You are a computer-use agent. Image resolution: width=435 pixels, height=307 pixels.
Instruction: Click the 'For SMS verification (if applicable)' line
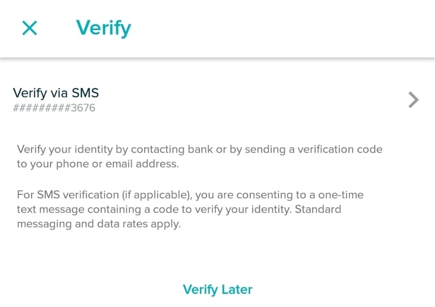[190, 195]
